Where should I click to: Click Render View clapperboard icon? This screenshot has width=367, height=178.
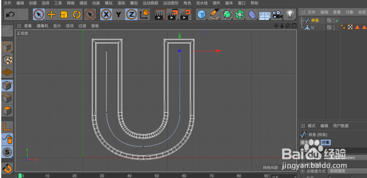160,15
